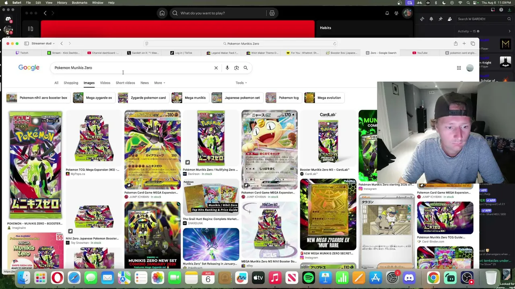Launch Opera from the Dock
This screenshot has height=289, width=515.
click(x=57, y=277)
